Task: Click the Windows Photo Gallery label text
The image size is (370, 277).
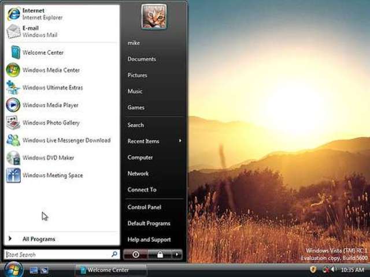Action: 51,123
